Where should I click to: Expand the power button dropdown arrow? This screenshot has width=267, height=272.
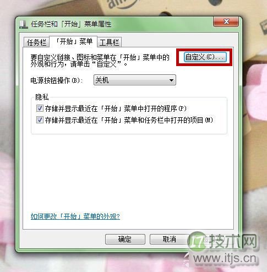[171, 80]
